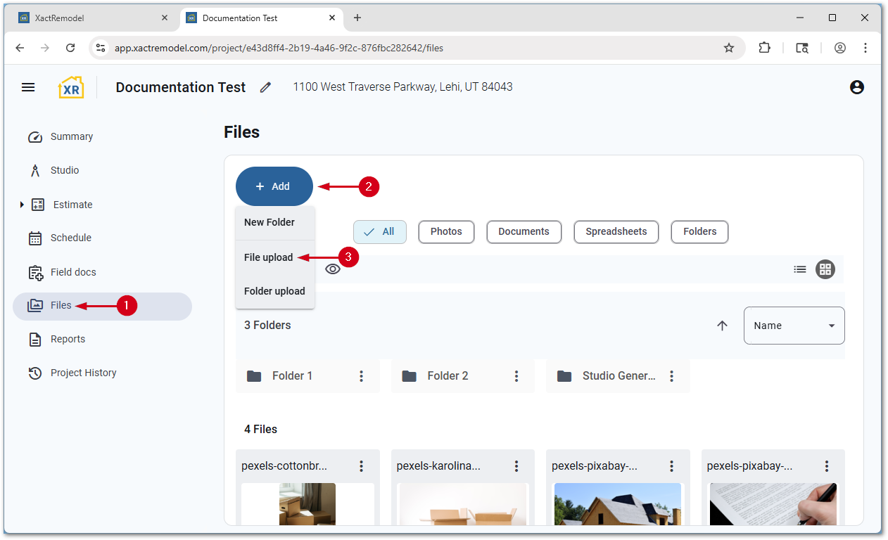Open the pexels-pixabay house photo thumbnail
Viewport: 888px width, 540px height.
point(618,503)
